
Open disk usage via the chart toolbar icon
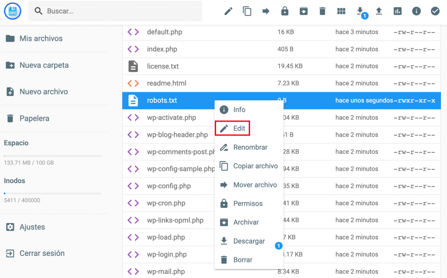click(x=397, y=11)
